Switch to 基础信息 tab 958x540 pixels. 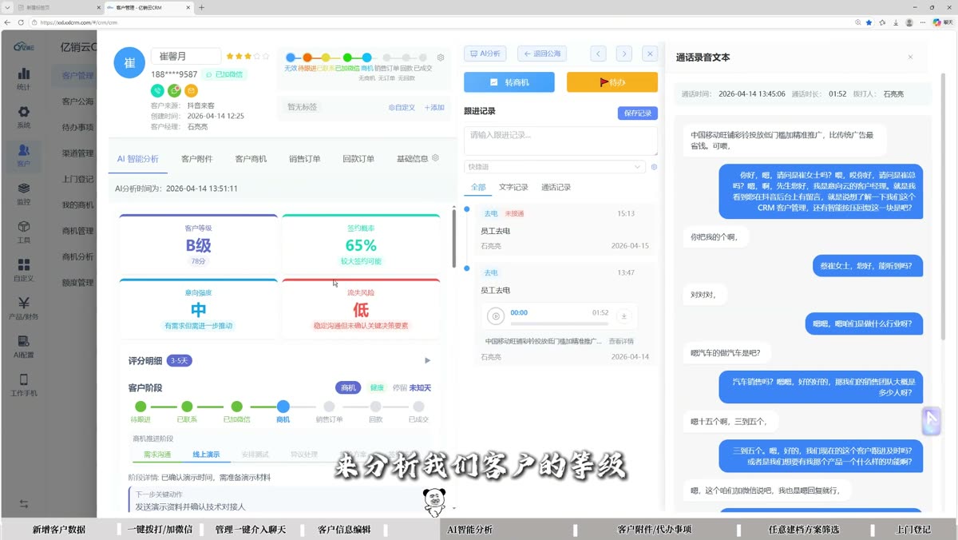412,159
